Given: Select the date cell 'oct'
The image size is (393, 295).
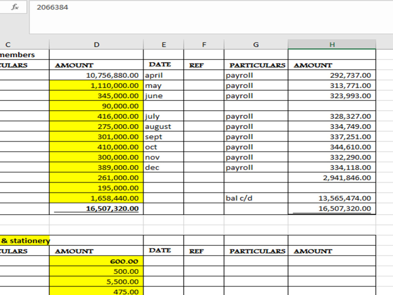Looking at the screenshot, I should pos(163,147).
